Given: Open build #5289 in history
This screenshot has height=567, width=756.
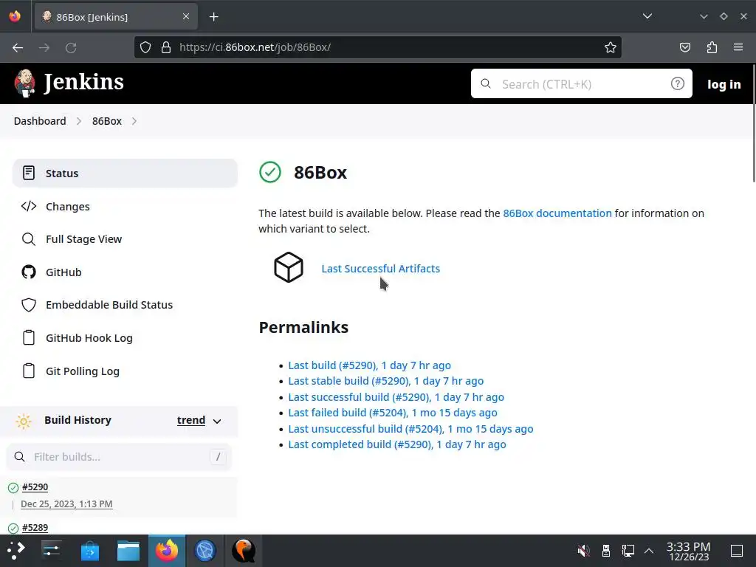Looking at the screenshot, I should pyautogui.click(x=35, y=527).
